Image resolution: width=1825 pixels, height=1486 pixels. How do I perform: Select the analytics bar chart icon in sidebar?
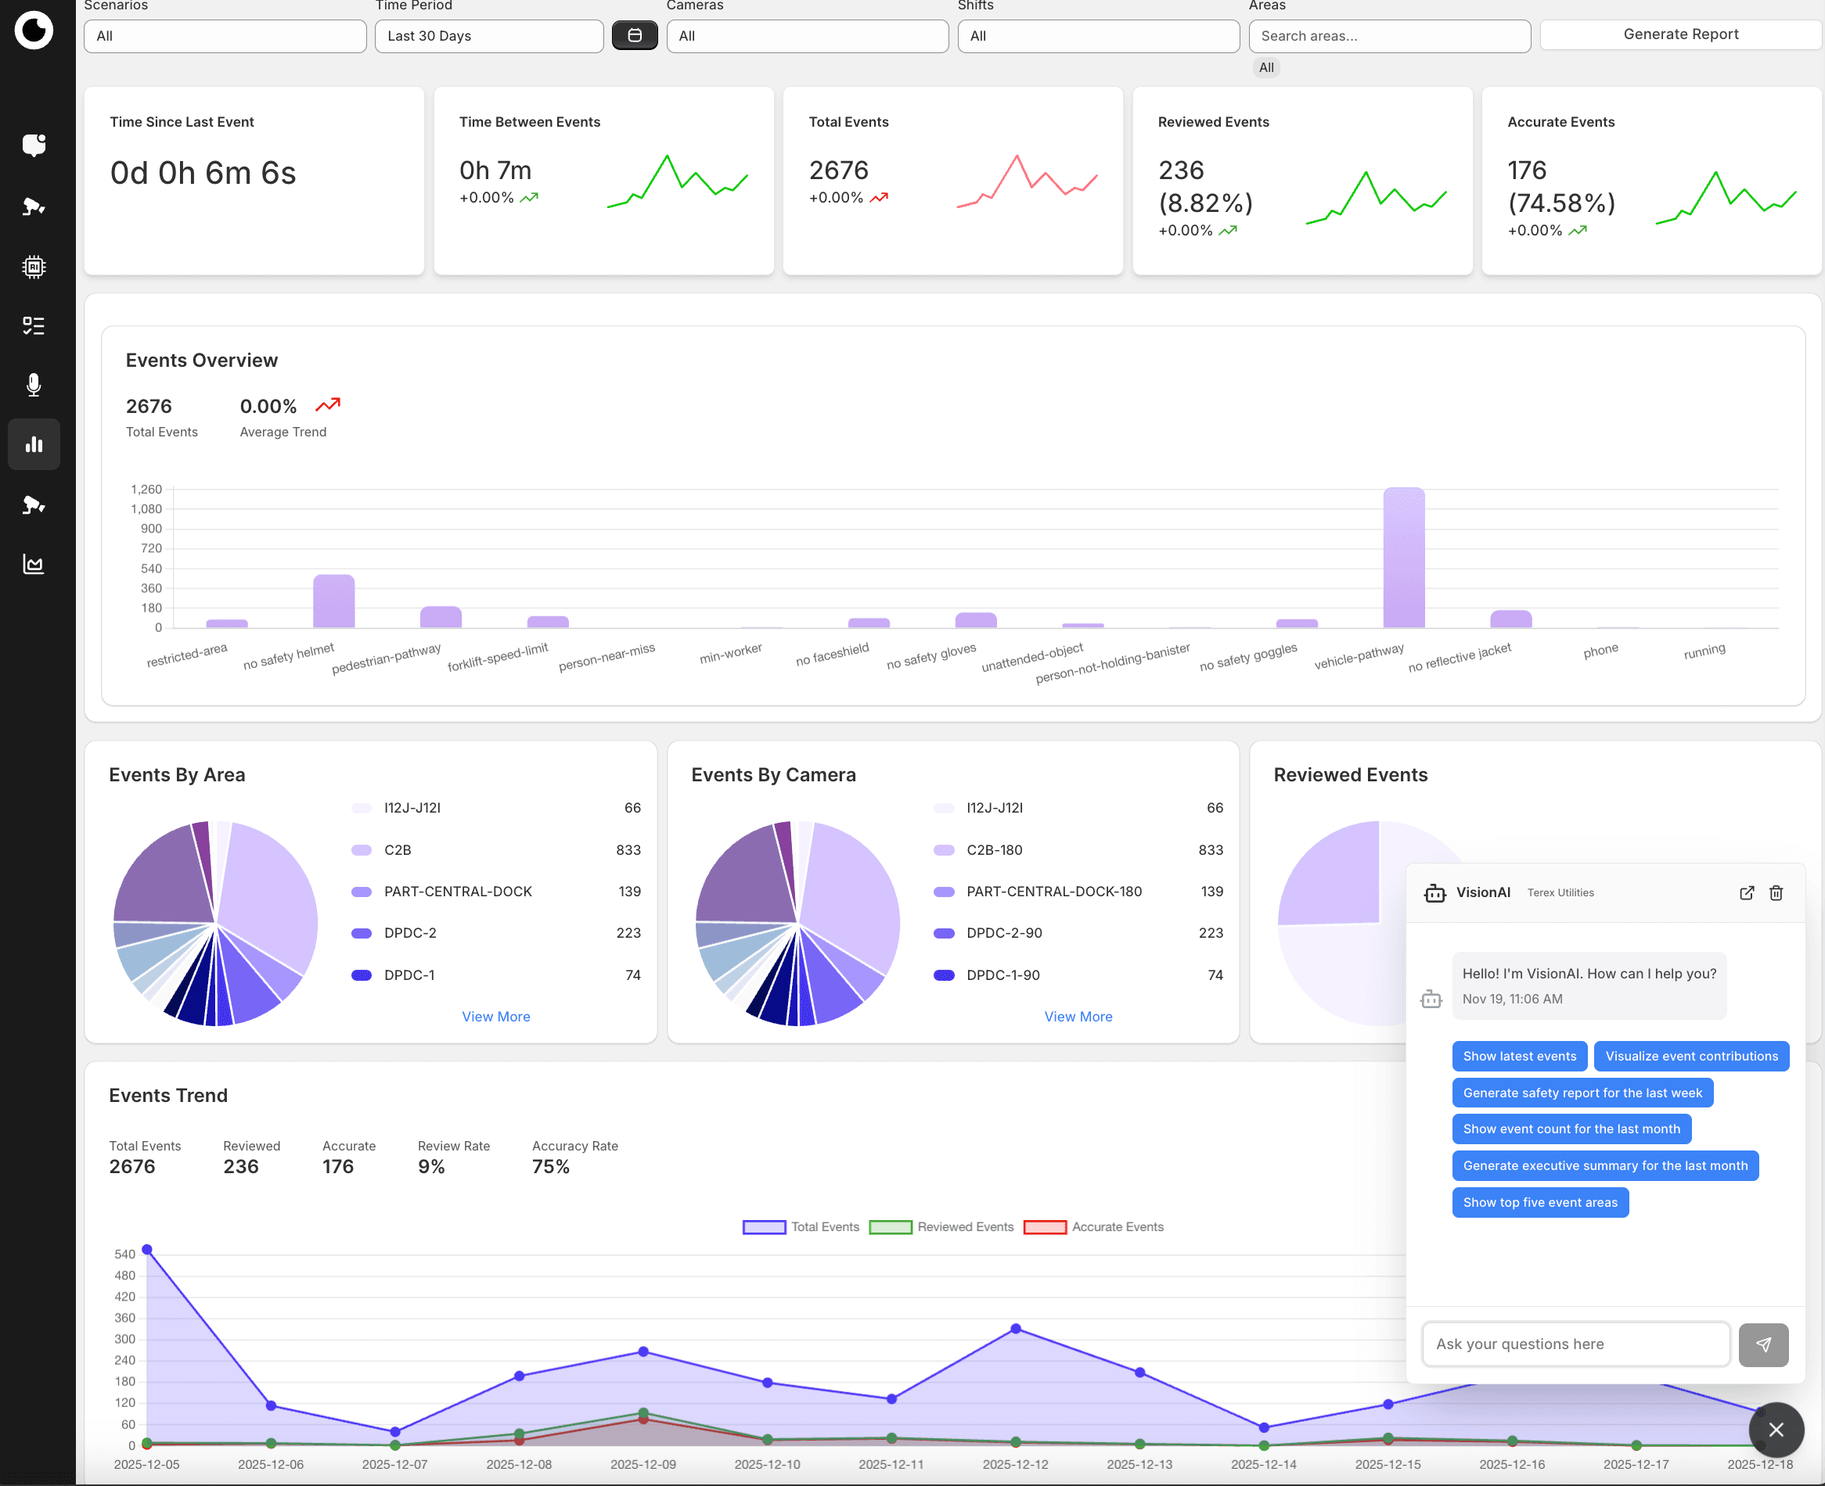click(34, 444)
